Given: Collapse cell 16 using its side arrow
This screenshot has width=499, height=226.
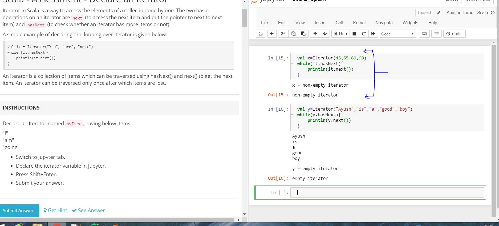Looking at the screenshot, I should (292, 115).
